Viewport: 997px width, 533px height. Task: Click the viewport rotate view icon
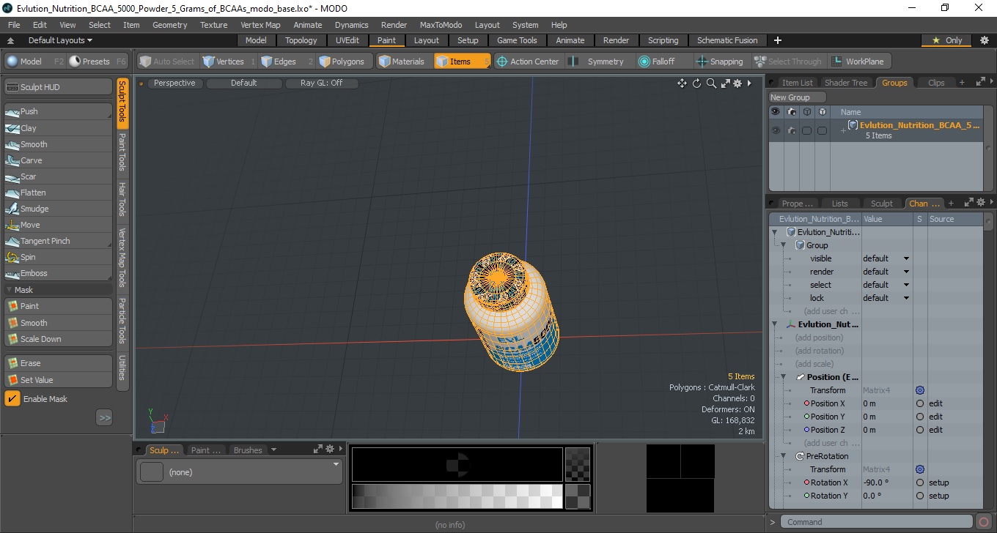[x=697, y=83]
